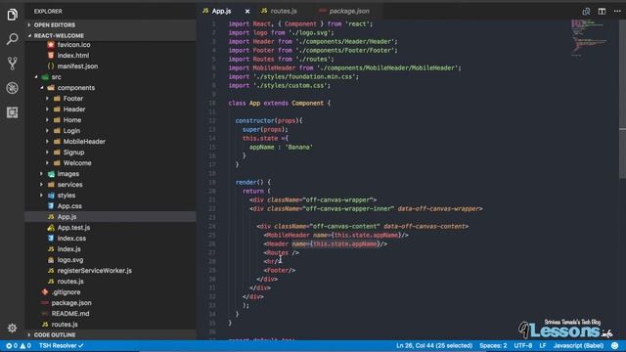Collapse the src folder

[x=56, y=77]
